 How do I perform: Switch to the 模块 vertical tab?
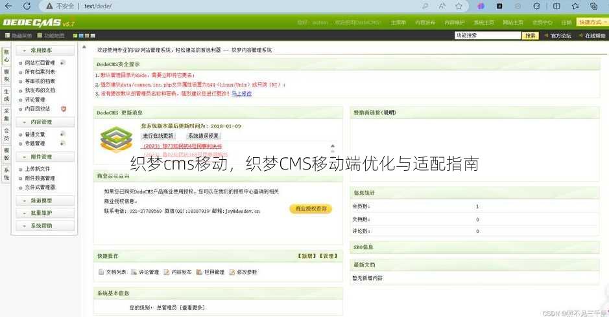coord(6,76)
